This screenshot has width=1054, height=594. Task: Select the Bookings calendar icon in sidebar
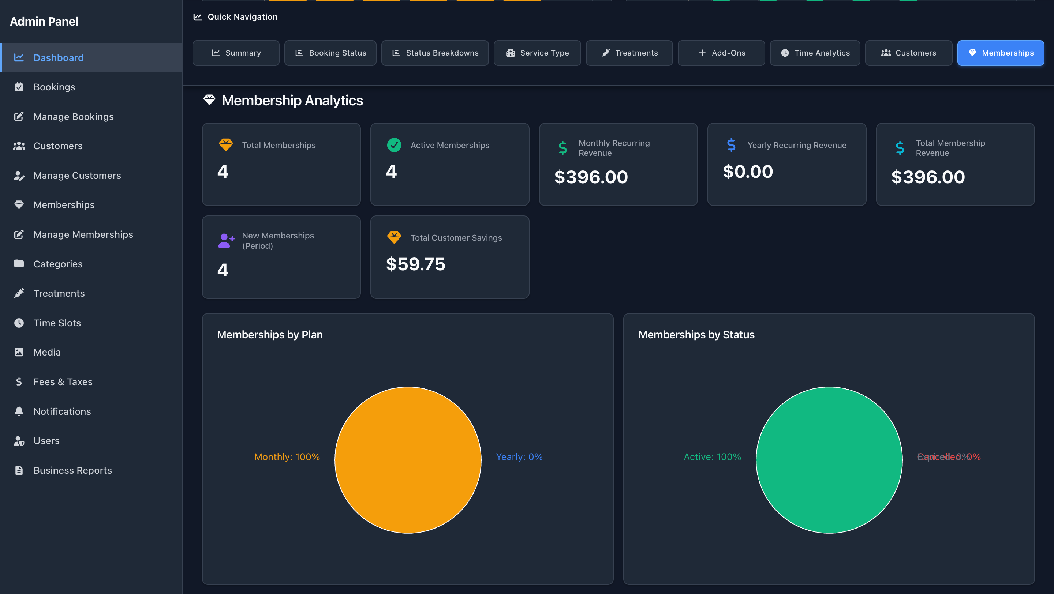[19, 87]
